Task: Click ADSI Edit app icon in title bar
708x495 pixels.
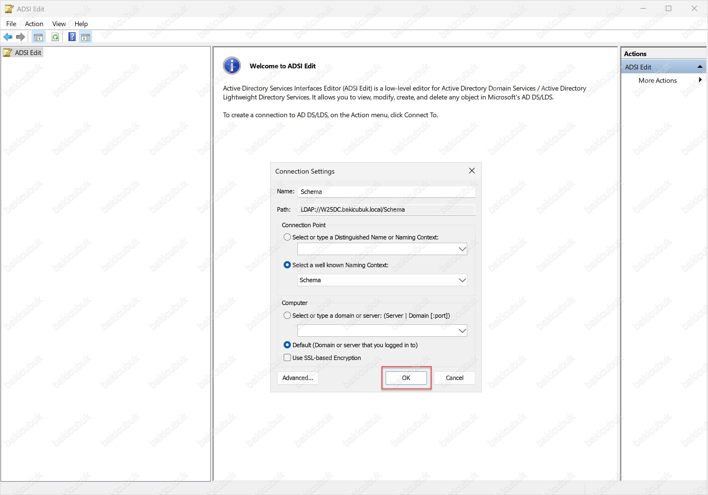Action: (9, 9)
